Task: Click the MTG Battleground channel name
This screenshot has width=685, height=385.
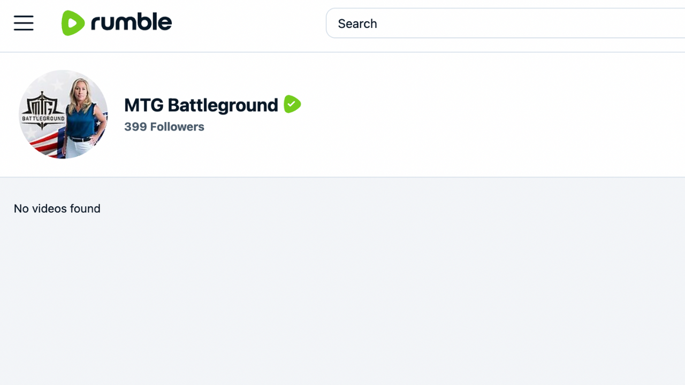Action: click(201, 105)
